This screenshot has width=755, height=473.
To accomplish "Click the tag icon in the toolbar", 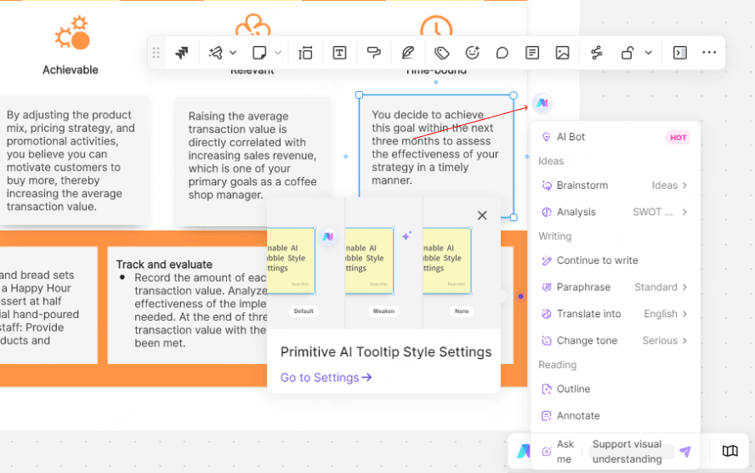I will click(441, 53).
